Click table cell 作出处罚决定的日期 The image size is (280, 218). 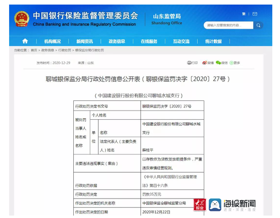pyautogui.click(x=107, y=212)
